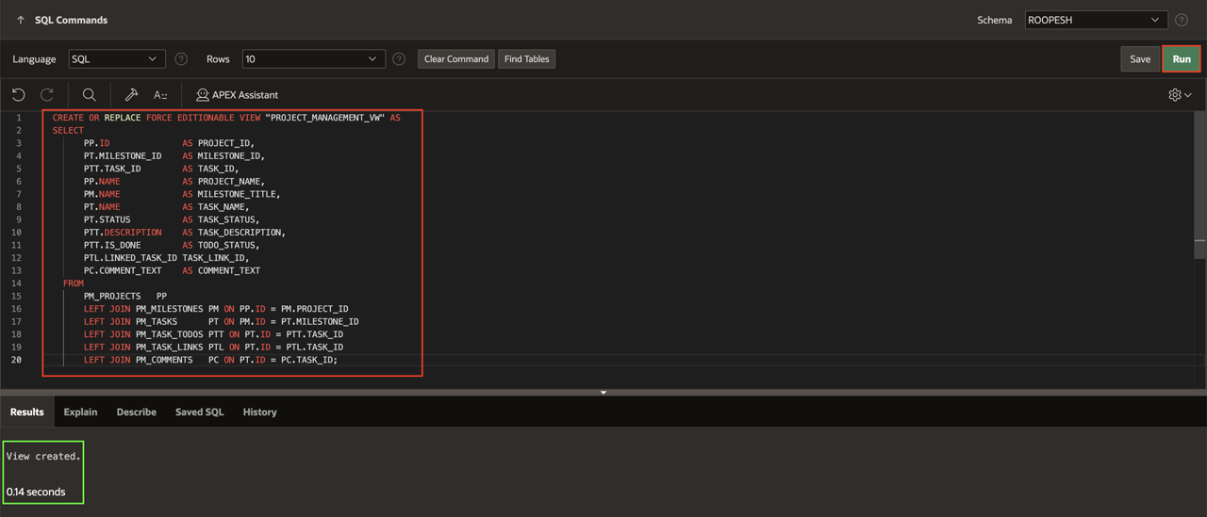Image resolution: width=1207 pixels, height=517 pixels.
Task: Click the help icon next to Rows
Action: pyautogui.click(x=399, y=59)
